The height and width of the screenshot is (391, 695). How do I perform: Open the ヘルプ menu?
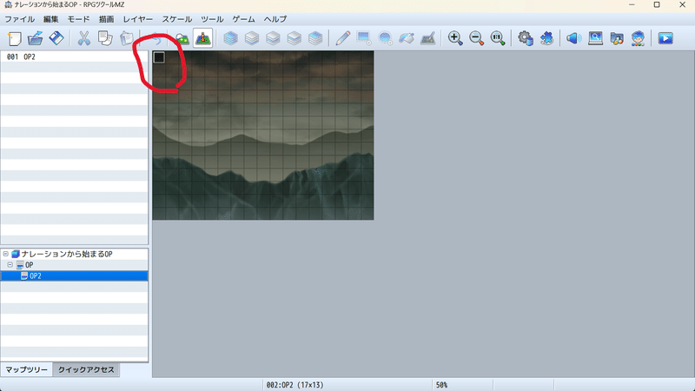point(275,19)
